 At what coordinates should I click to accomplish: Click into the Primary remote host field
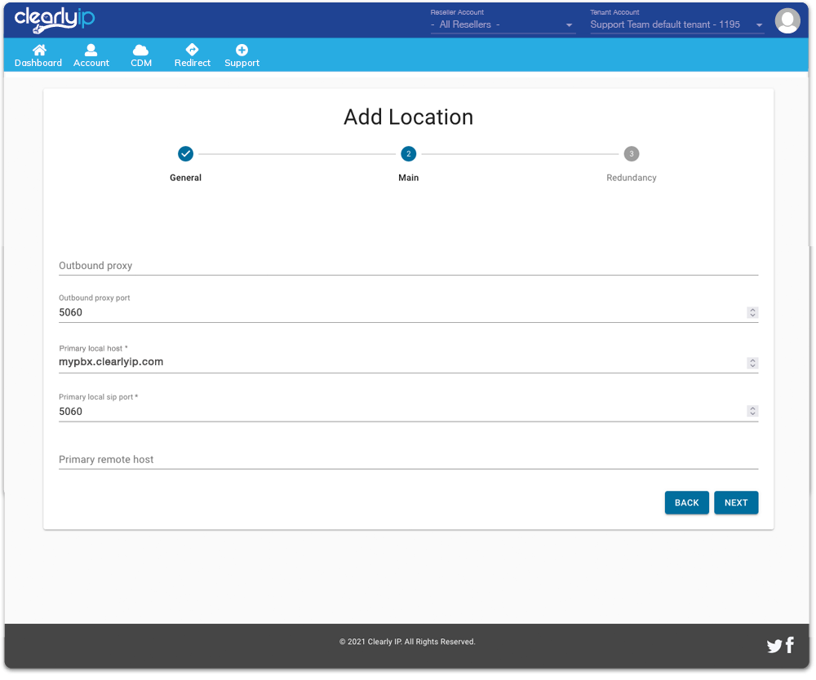tap(408, 460)
